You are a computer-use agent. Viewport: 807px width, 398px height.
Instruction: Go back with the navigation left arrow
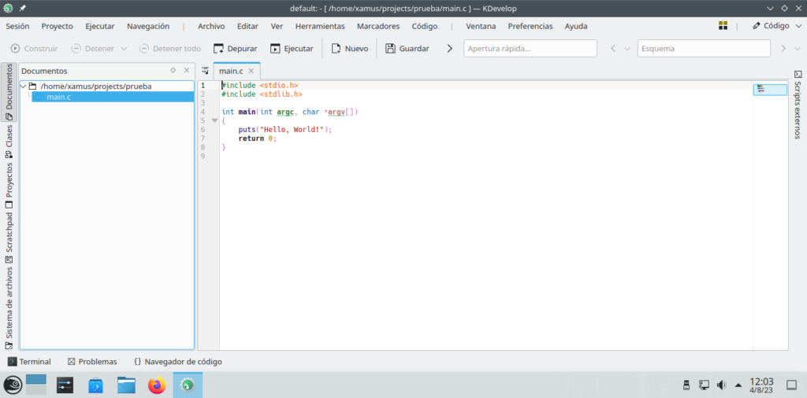tap(613, 48)
